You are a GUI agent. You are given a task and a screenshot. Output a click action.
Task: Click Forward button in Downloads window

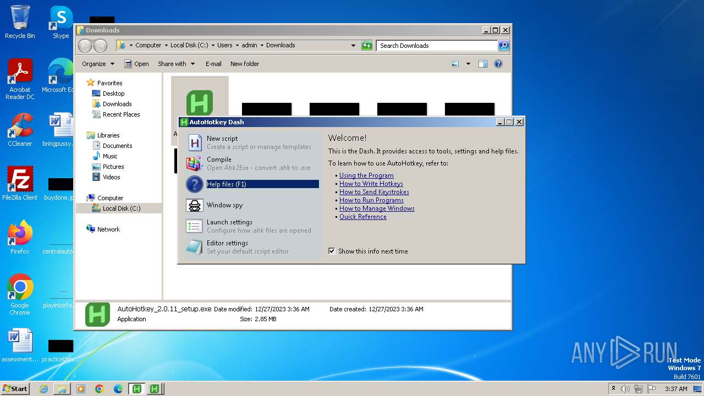[100, 46]
